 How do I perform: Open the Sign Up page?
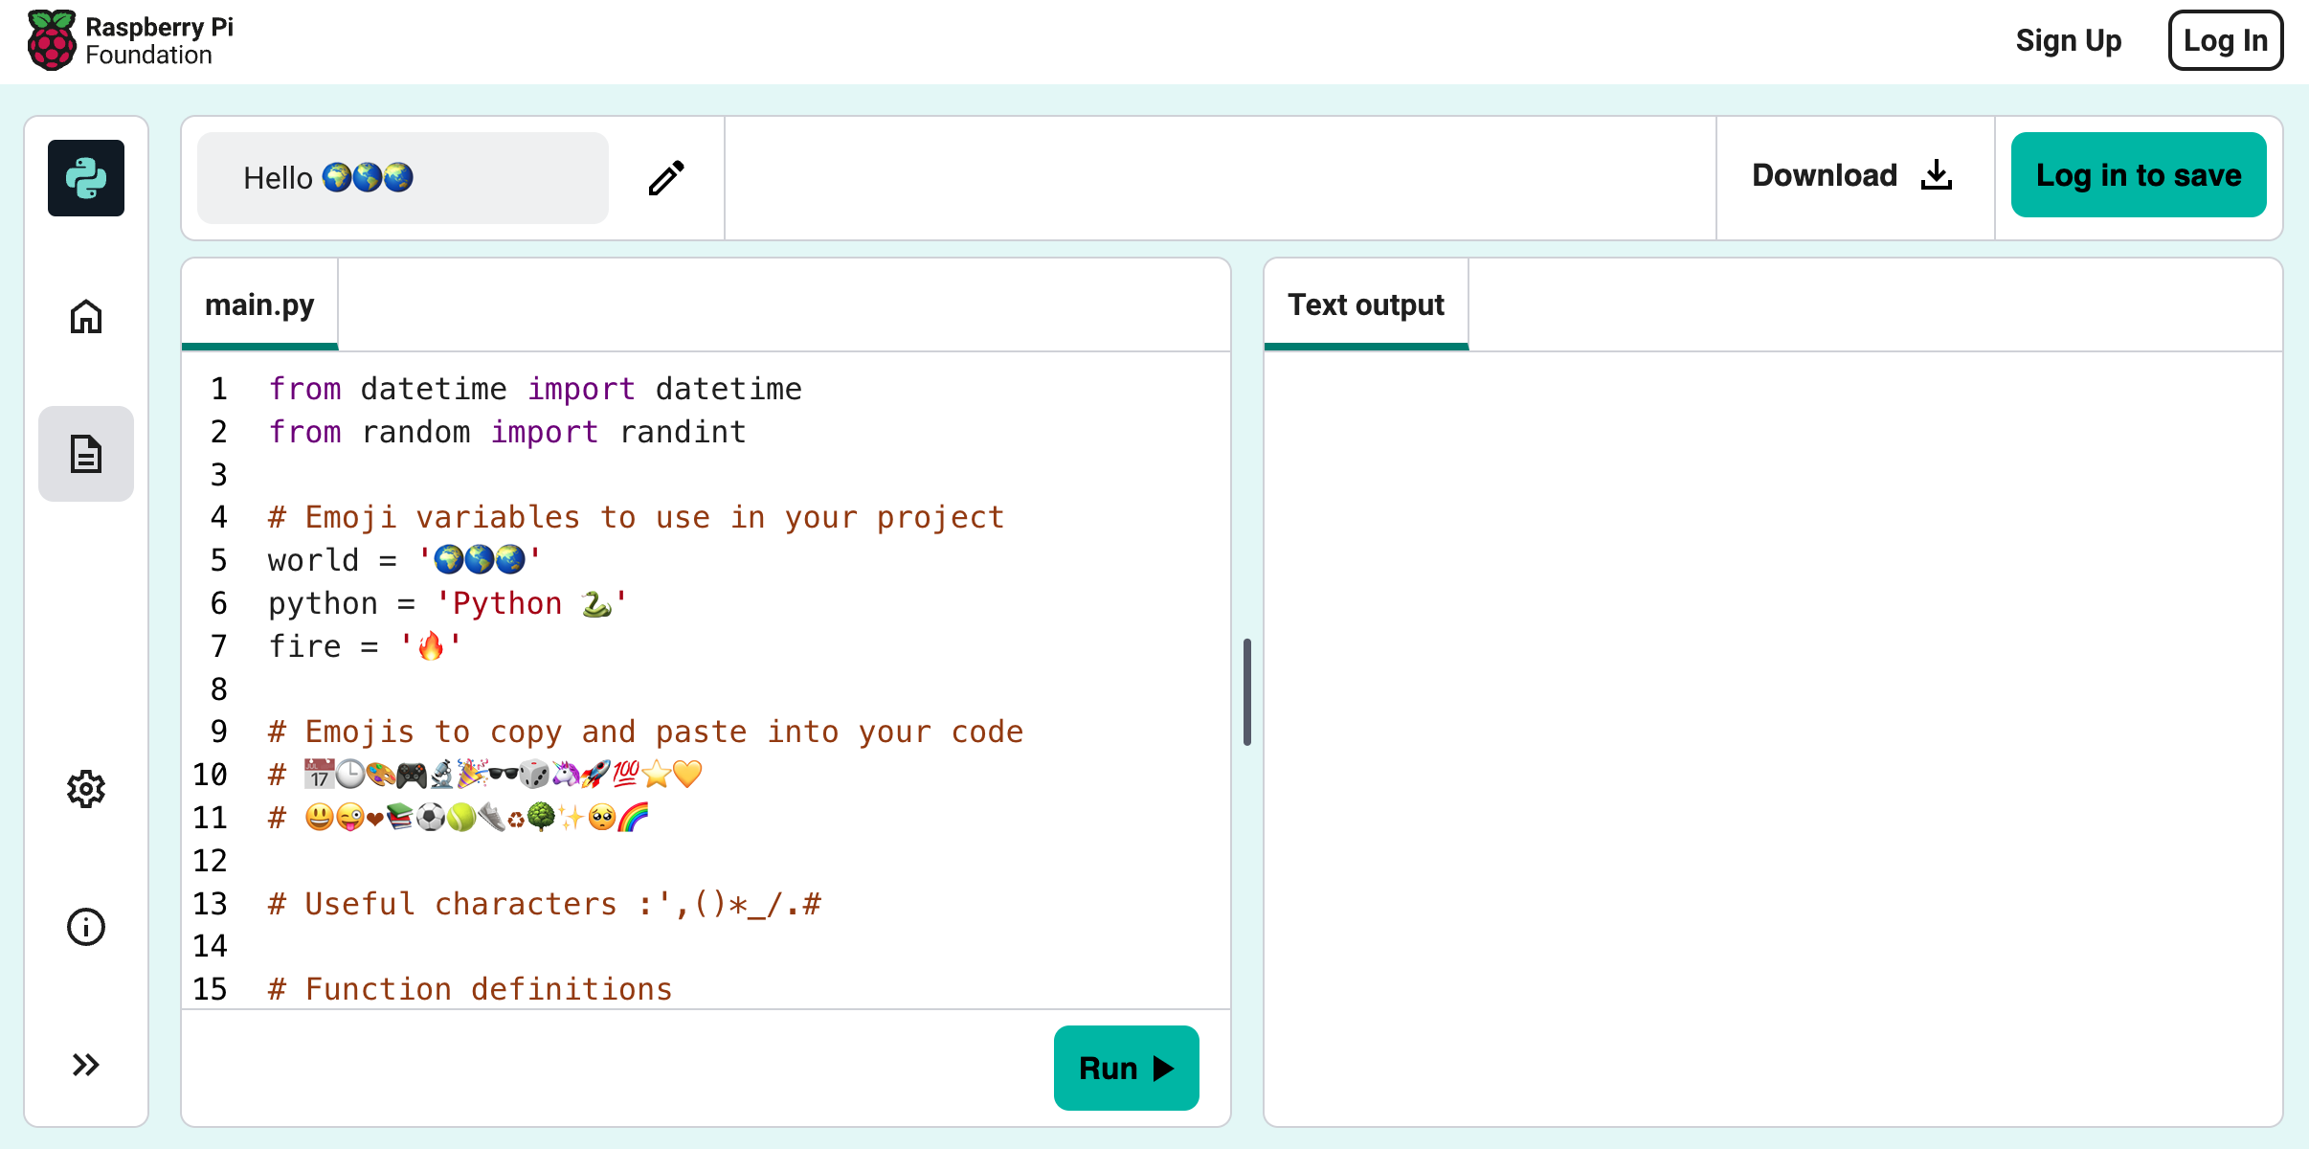(2068, 40)
